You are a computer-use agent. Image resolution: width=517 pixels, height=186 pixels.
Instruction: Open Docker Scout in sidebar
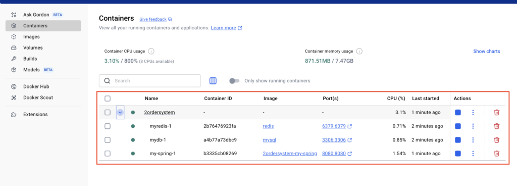(x=43, y=98)
